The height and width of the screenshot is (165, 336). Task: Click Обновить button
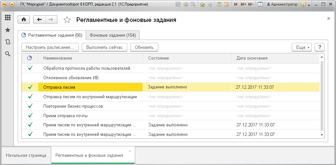pyautogui.click(x=144, y=47)
